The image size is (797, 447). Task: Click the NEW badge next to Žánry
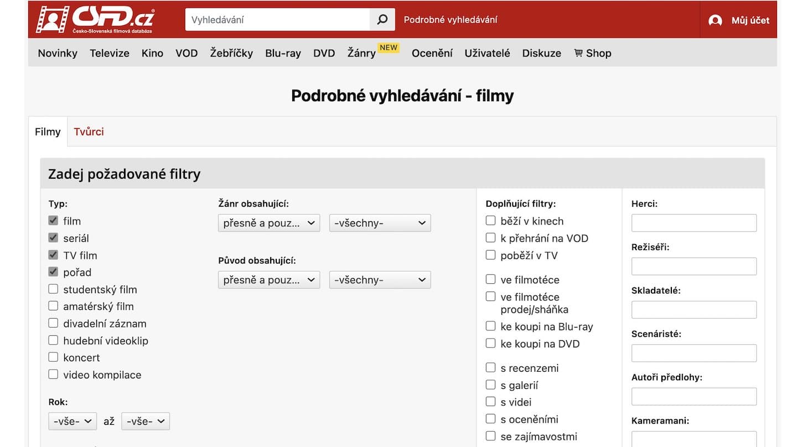click(x=389, y=48)
